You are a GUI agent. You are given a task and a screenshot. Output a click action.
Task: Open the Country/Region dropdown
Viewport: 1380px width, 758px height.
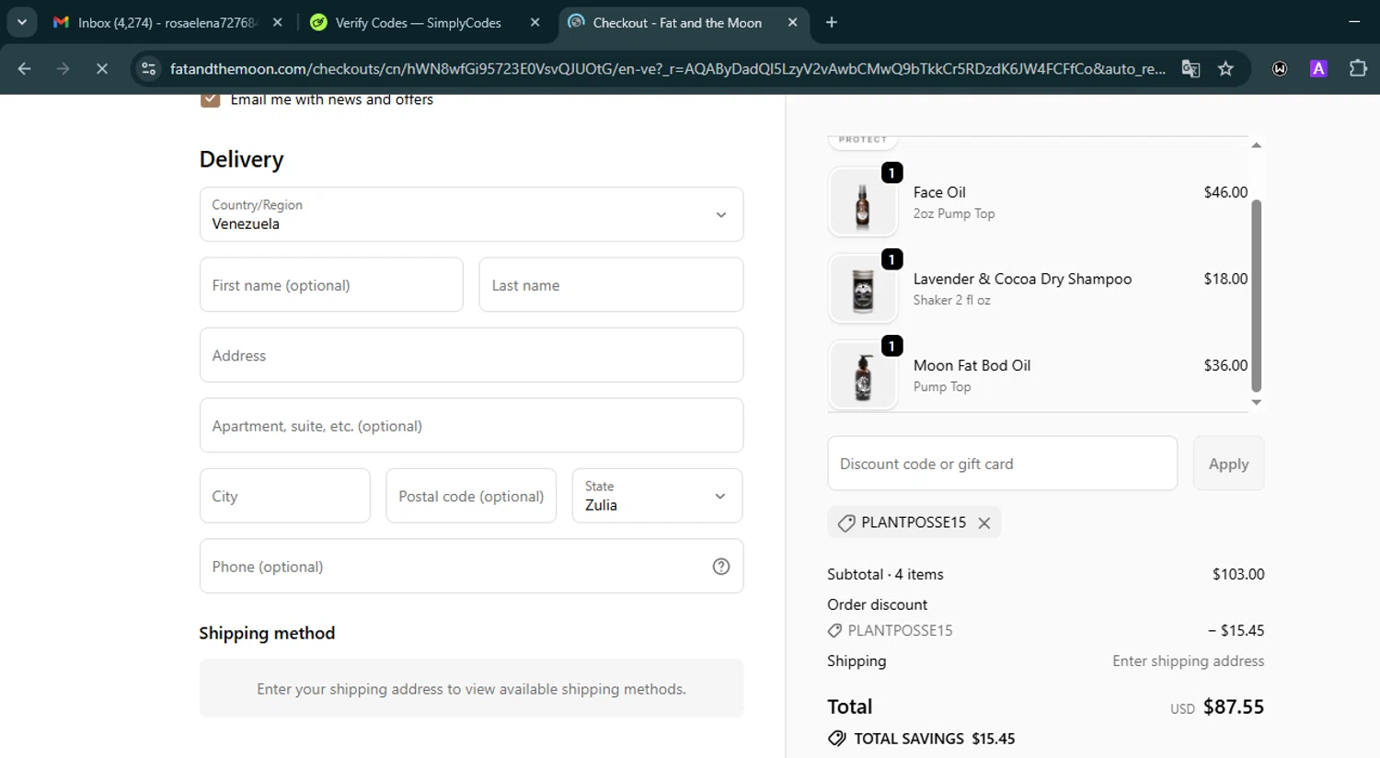point(471,214)
